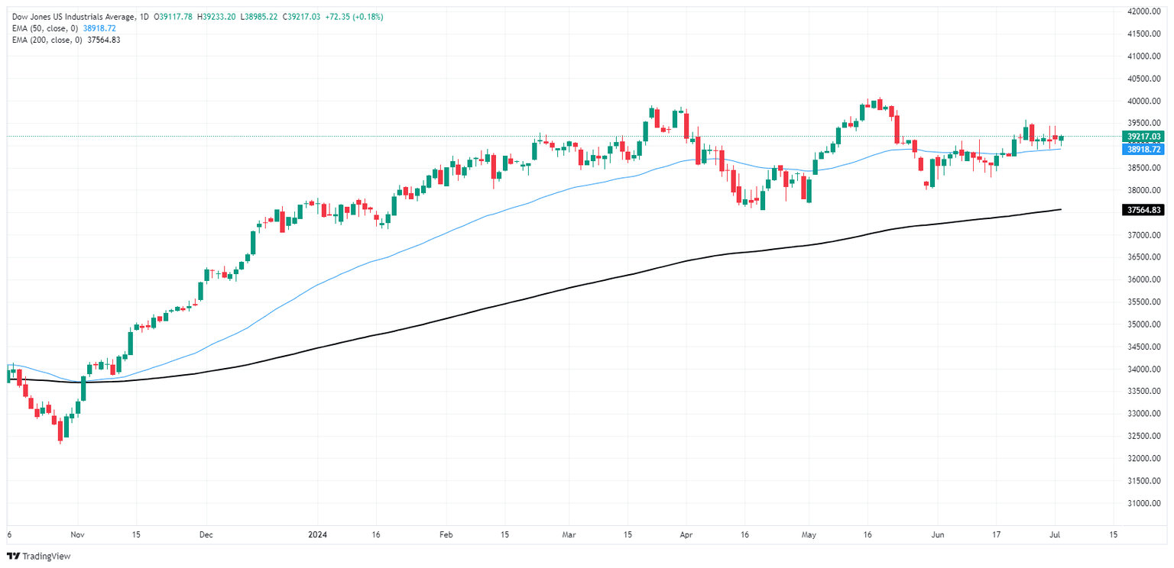Click the Dow Jones US Industrials Average title
Image resolution: width=1174 pixels, height=568 pixels.
[x=68, y=17]
